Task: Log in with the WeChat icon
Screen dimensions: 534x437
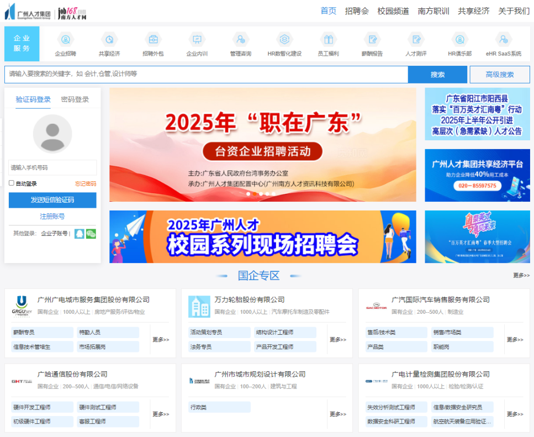Action: pos(91,234)
